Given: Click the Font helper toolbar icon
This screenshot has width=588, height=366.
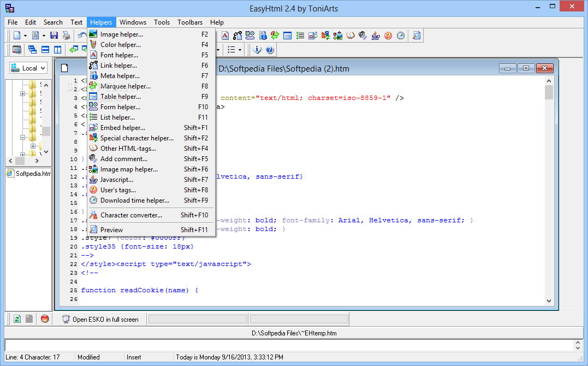Looking at the screenshot, I should point(225,36).
